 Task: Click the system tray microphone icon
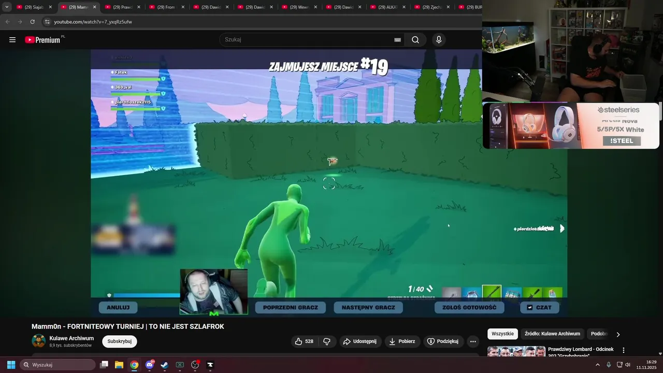tap(609, 365)
